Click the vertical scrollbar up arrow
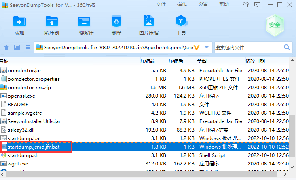Viewport: 296px width, 180px height. click(x=292, y=60)
